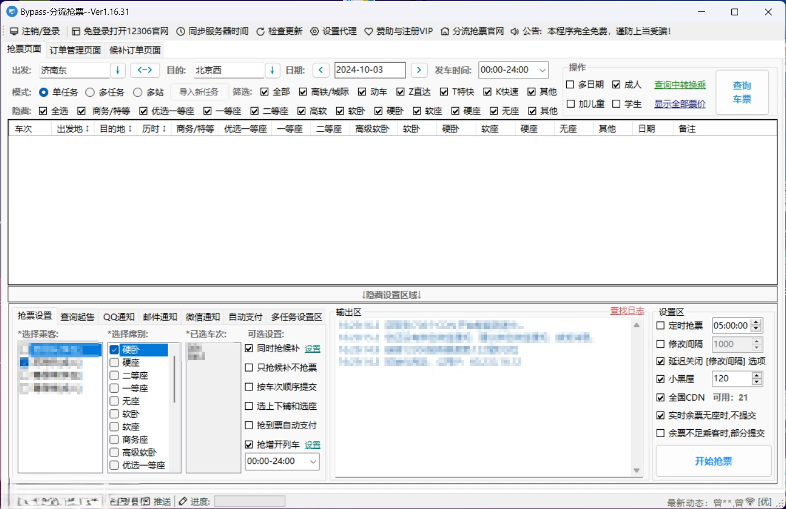Open the 微信通知 tab
This screenshot has height=509, width=786.
(x=203, y=317)
